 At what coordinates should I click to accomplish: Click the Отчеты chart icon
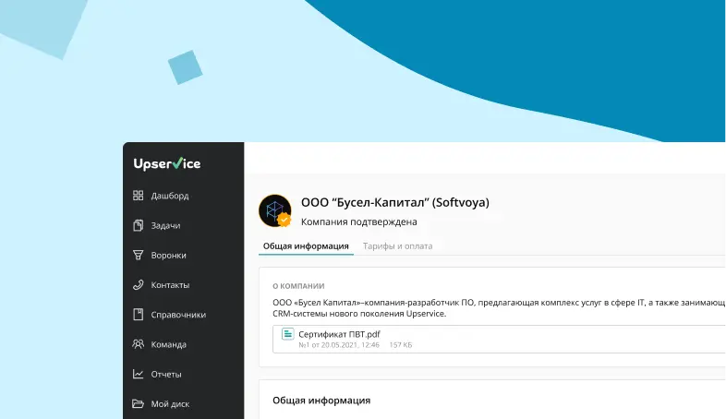[x=138, y=374]
